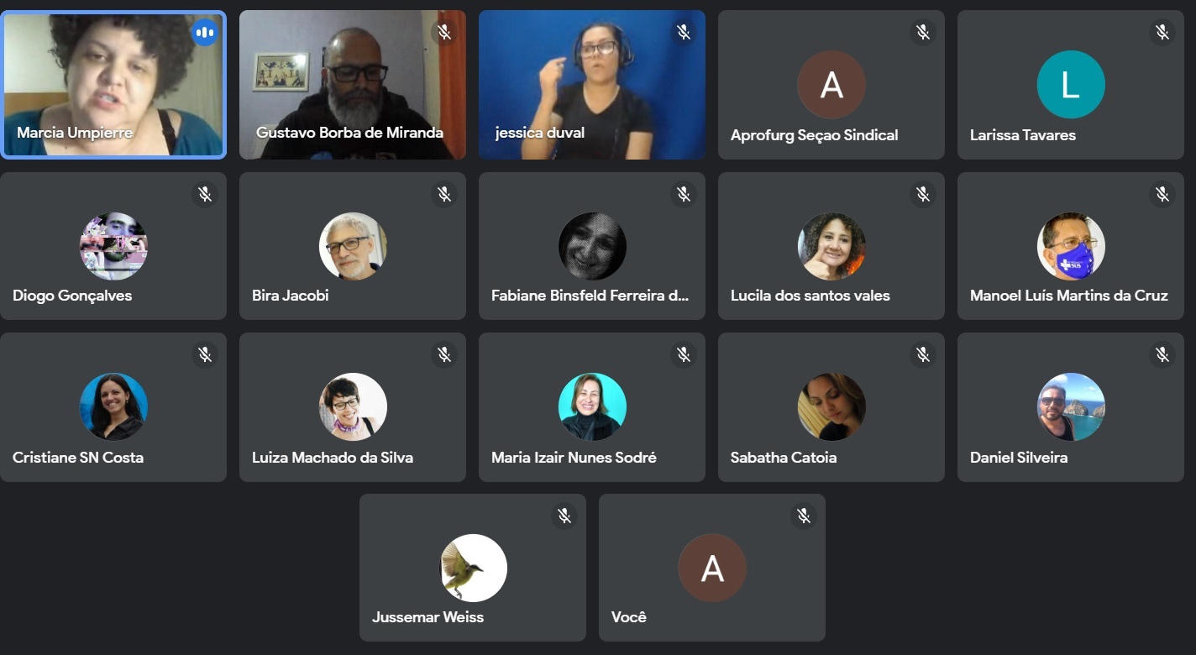This screenshot has height=655, width=1196.
Task: Click Manoel Luís Martins da Cruz avatar
Action: [x=1071, y=246]
